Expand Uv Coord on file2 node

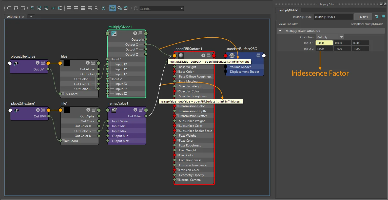(x=63, y=94)
